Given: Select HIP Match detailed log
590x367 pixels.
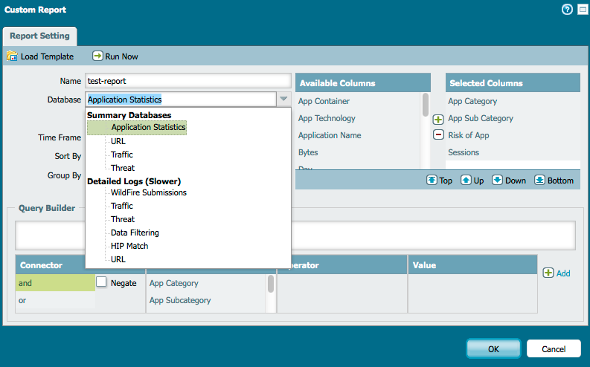Looking at the screenshot, I should point(129,246).
